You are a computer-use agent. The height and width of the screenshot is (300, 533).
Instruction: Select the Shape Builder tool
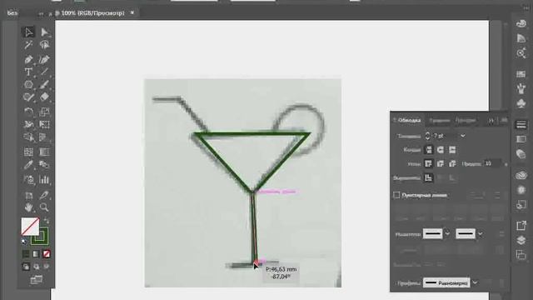tap(28, 137)
